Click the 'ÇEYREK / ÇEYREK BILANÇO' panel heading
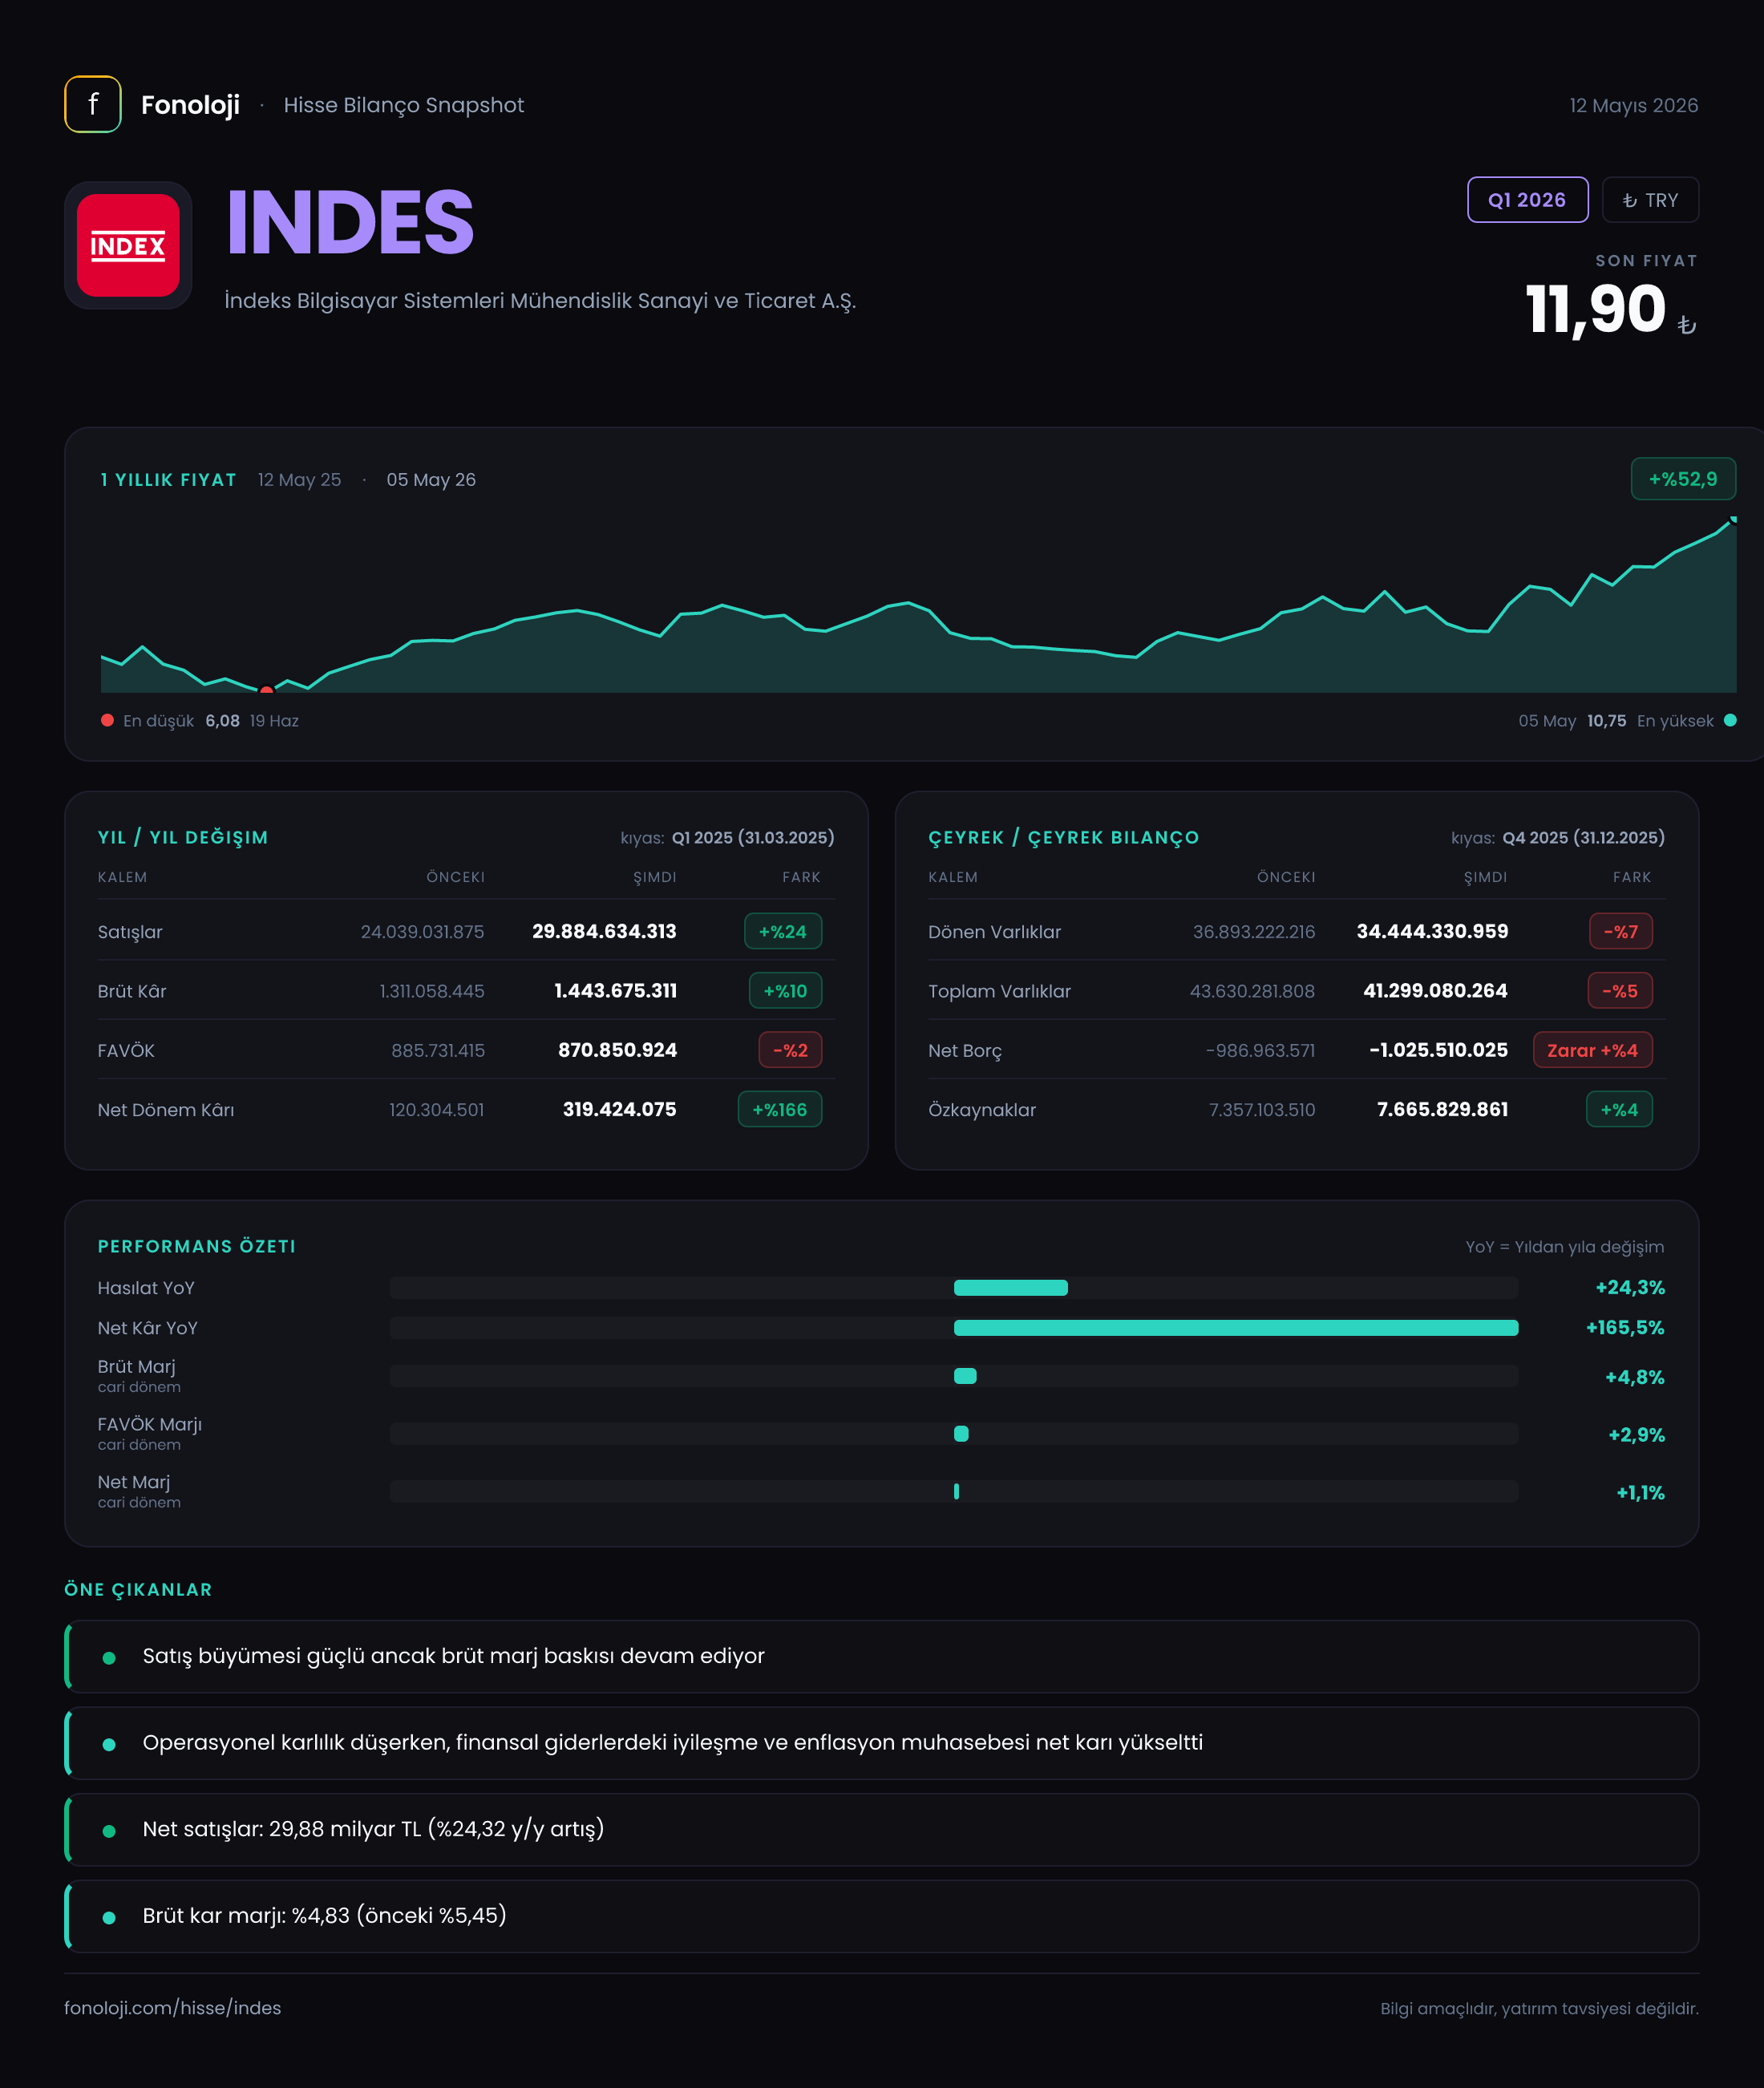Viewport: 1764px width, 2088px height. [x=1063, y=837]
